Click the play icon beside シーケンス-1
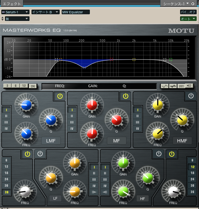 [x=193, y=4]
